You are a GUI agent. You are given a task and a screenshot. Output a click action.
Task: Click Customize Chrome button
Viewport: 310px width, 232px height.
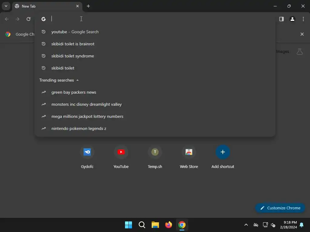(x=280, y=208)
